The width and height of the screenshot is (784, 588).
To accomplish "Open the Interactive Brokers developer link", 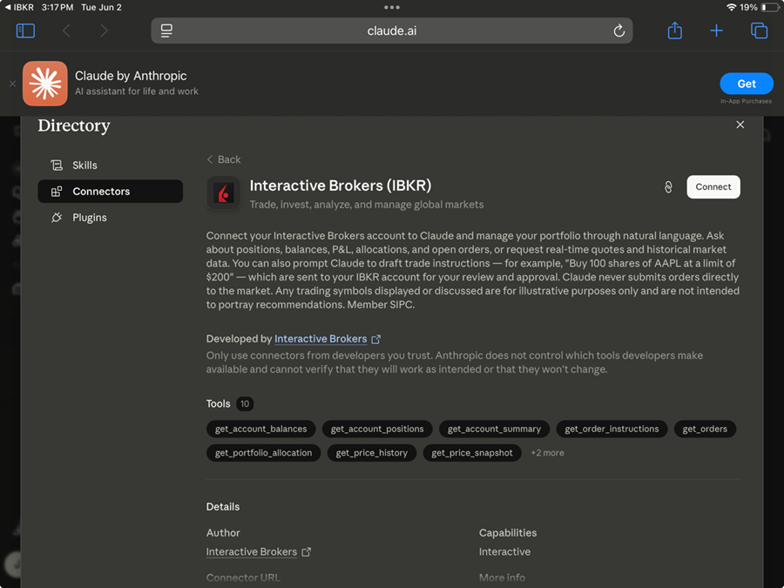I will point(328,339).
